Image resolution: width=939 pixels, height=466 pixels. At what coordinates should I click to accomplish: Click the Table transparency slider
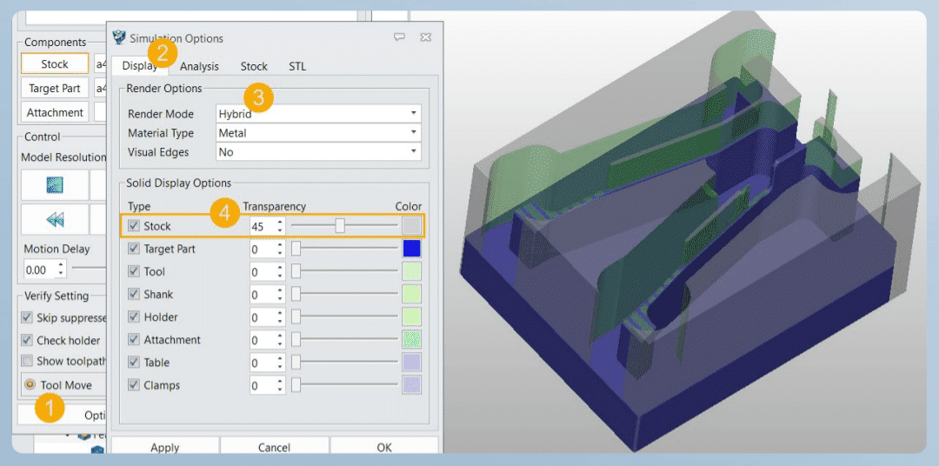click(x=344, y=363)
